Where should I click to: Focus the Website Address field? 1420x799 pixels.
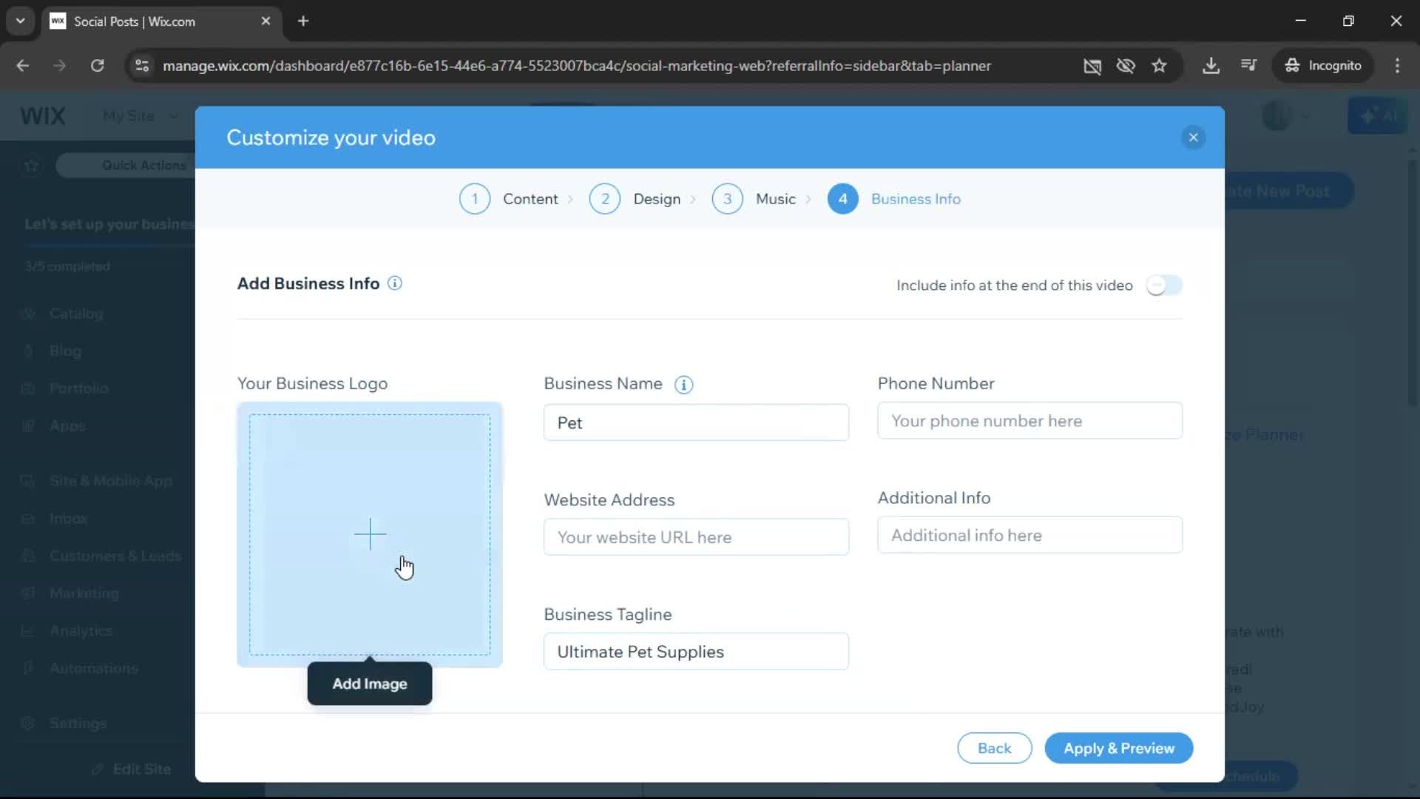click(696, 537)
